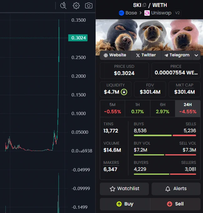The width and height of the screenshot is (203, 213).
Task: Click the quick search lightning icon
Action: [x=63, y=6]
